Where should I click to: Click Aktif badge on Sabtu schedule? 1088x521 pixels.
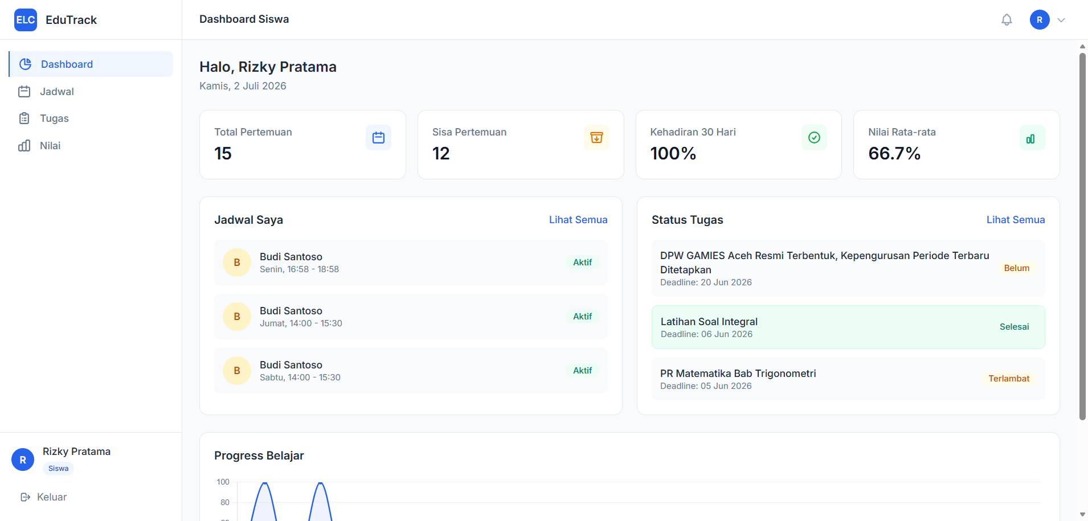(x=583, y=371)
